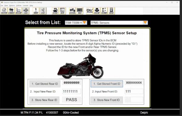
Task: Open the Utilities menu
Action: coord(19,6)
